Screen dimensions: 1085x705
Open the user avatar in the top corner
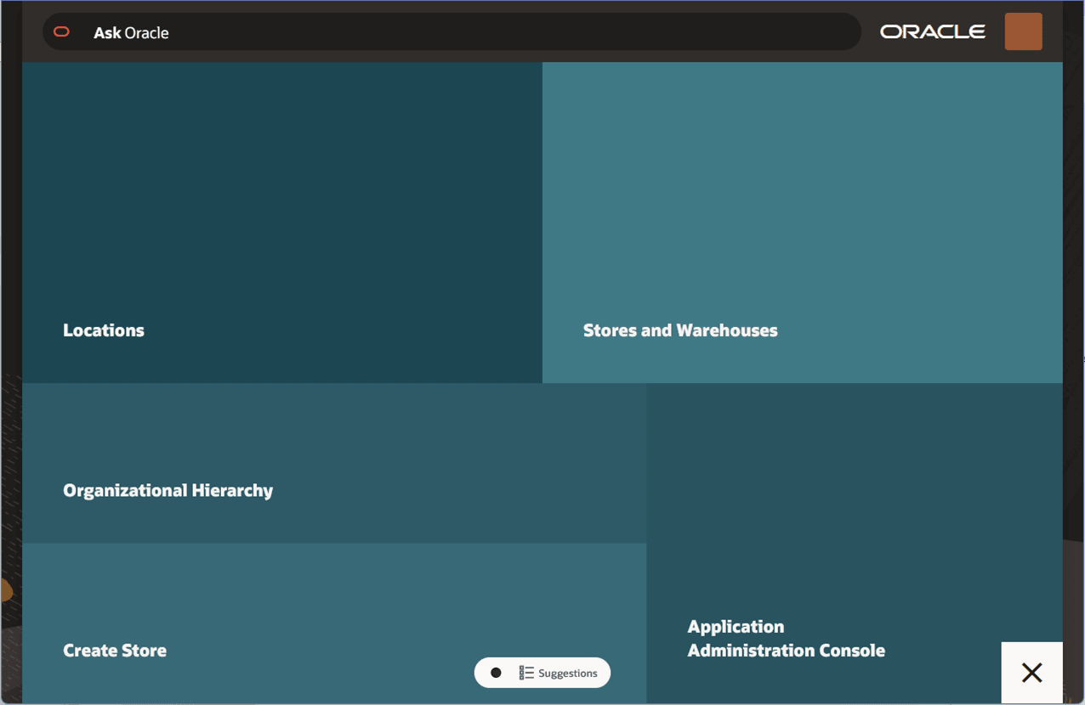pyautogui.click(x=1023, y=31)
